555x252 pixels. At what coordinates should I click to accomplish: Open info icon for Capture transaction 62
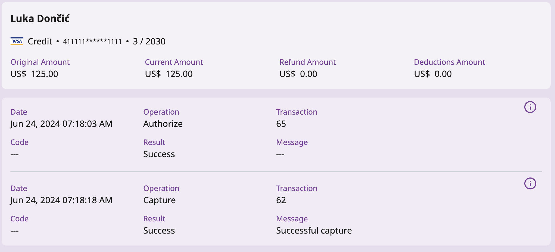tap(530, 183)
